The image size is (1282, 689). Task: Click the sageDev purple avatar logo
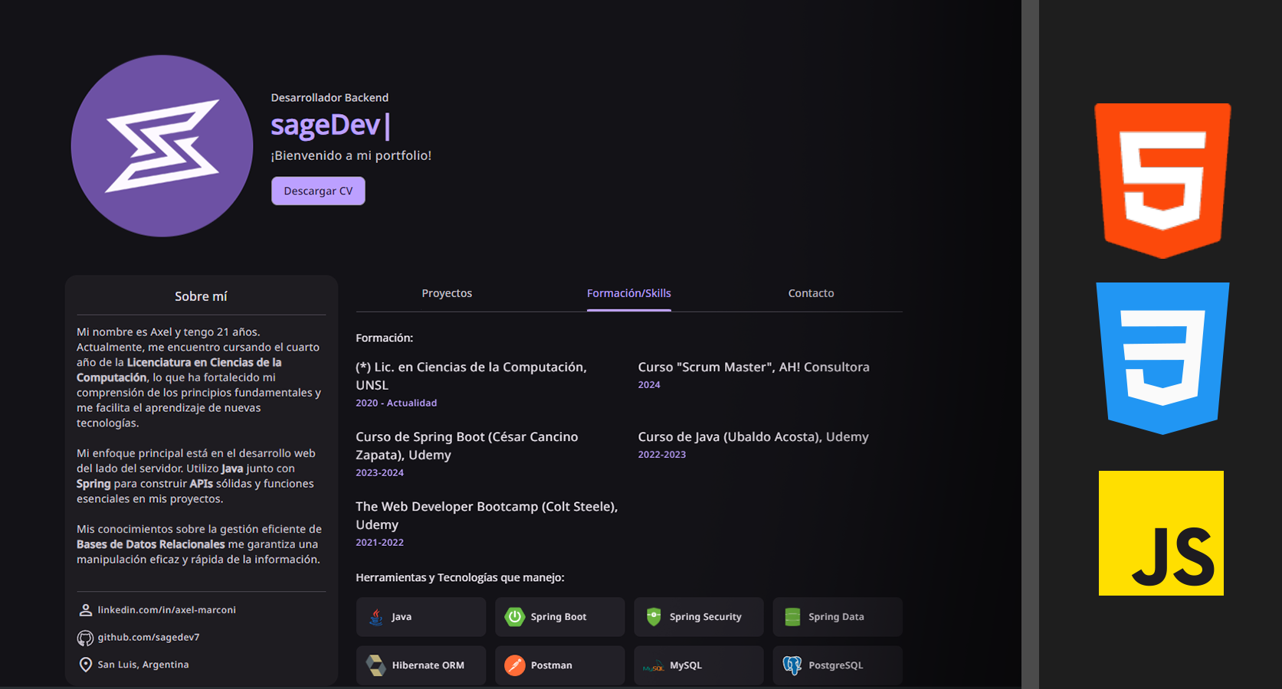tap(162, 145)
